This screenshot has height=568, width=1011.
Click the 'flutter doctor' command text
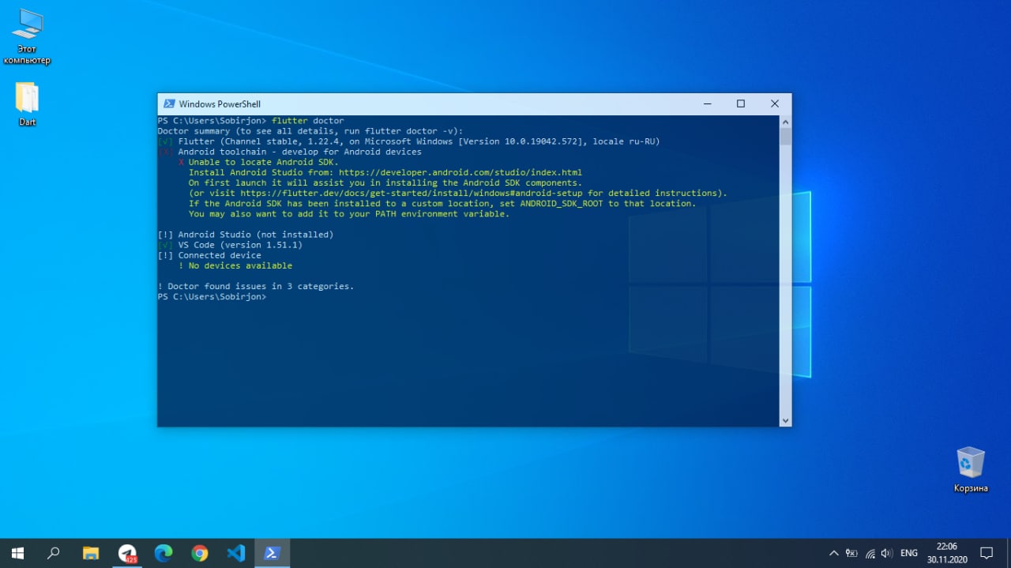tap(308, 121)
